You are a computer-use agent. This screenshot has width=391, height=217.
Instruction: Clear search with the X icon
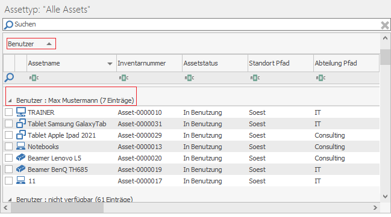point(385,25)
